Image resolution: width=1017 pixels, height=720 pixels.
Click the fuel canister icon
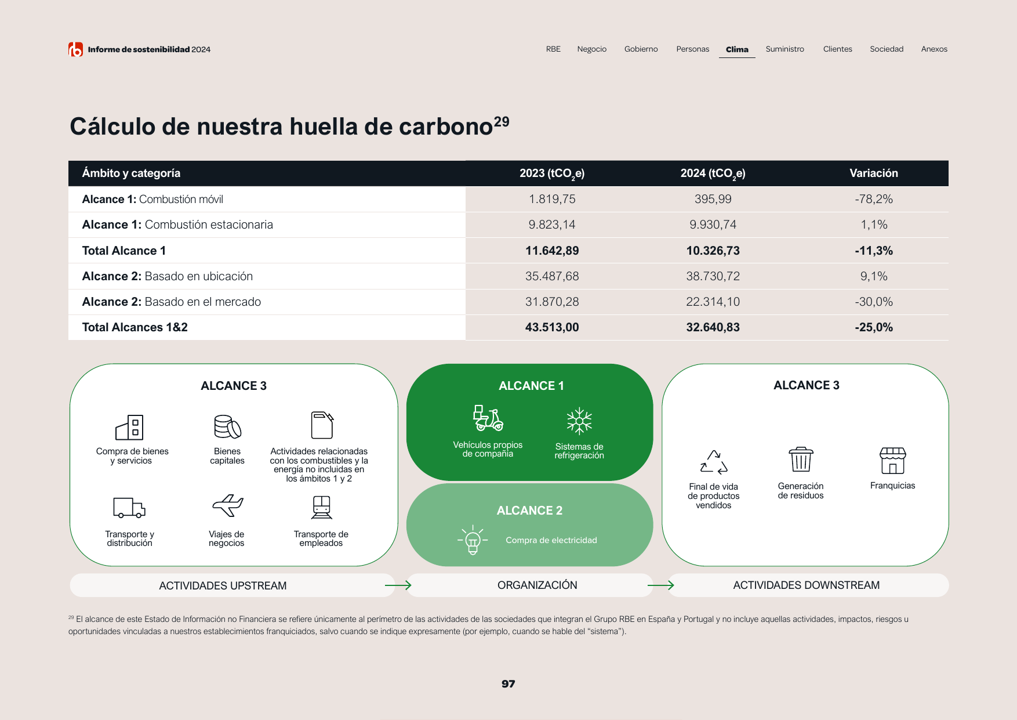(x=322, y=425)
